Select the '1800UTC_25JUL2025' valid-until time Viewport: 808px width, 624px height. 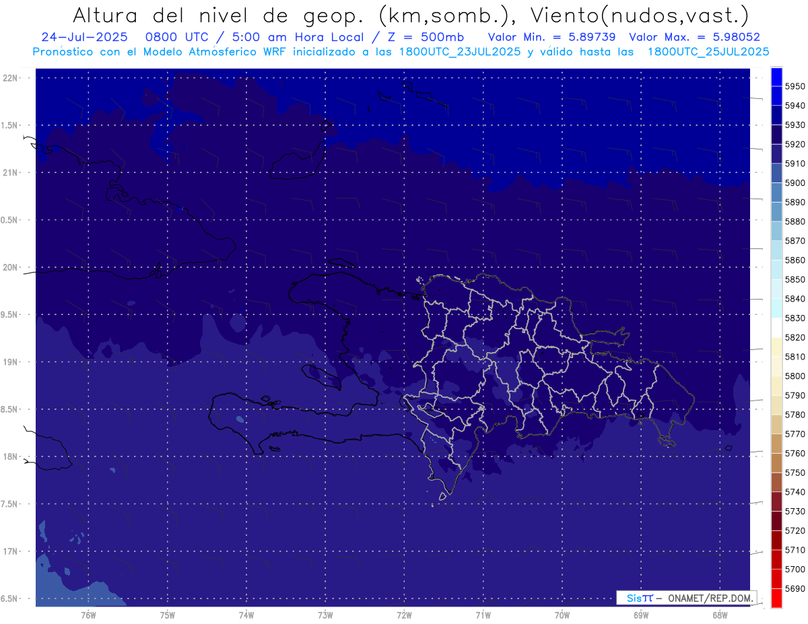(x=708, y=51)
